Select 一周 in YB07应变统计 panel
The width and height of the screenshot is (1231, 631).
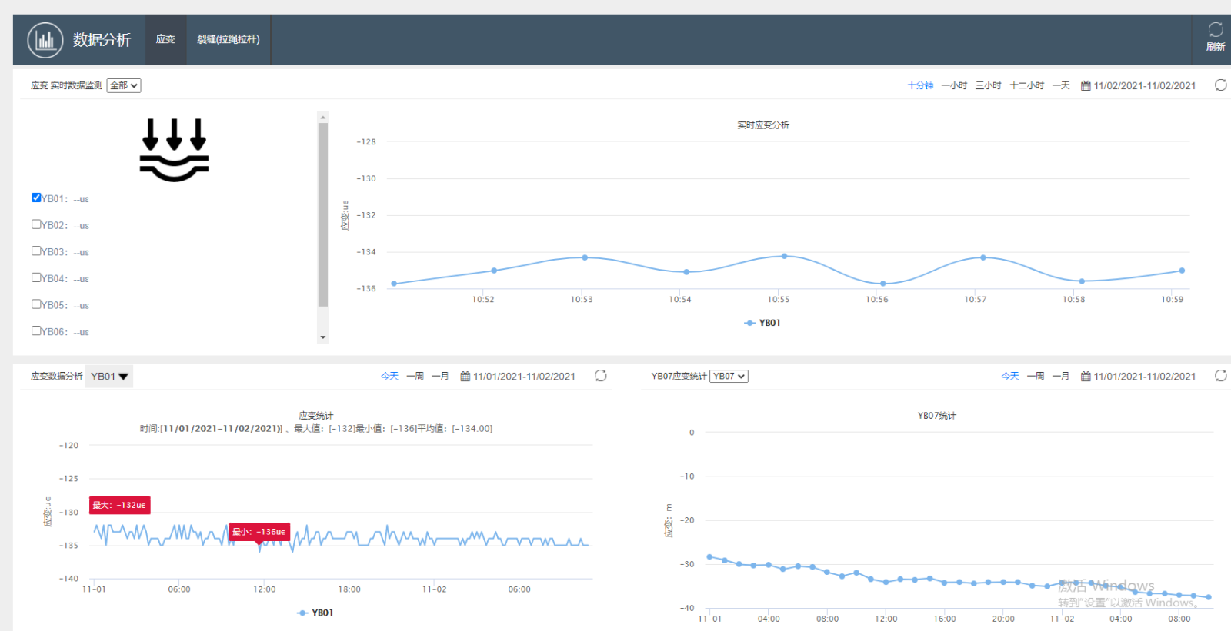pyautogui.click(x=1036, y=376)
